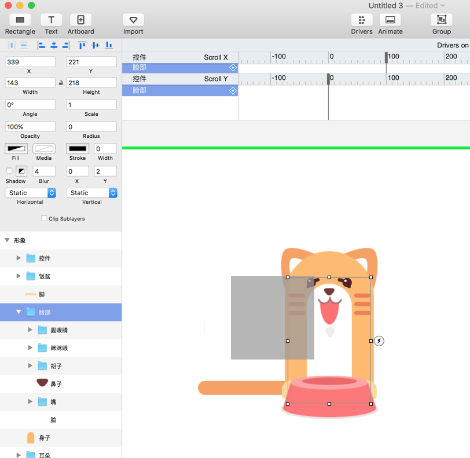Toggle the width-height proportion lock

coord(61,83)
